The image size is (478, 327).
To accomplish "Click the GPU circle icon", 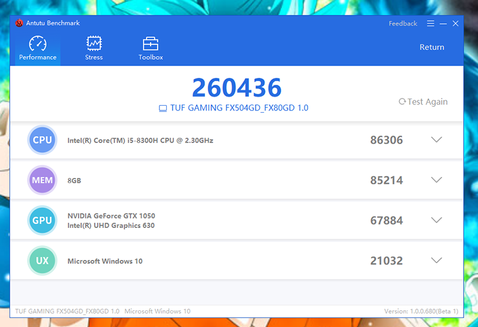I will point(42,220).
